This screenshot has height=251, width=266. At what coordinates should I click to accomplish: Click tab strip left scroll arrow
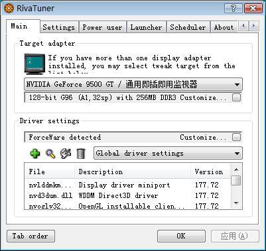[x=243, y=26]
